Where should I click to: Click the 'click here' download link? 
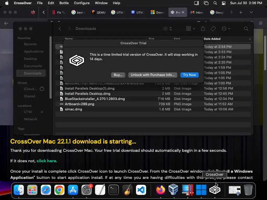coord(46,161)
